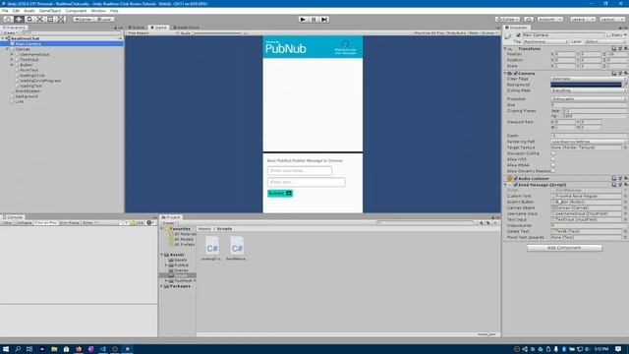
Task: Open Send Message script help icon
Action: [x=613, y=185]
